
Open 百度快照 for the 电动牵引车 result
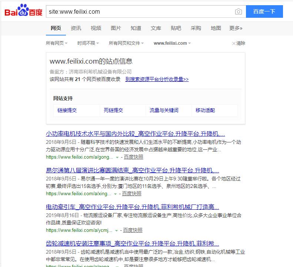133,230
